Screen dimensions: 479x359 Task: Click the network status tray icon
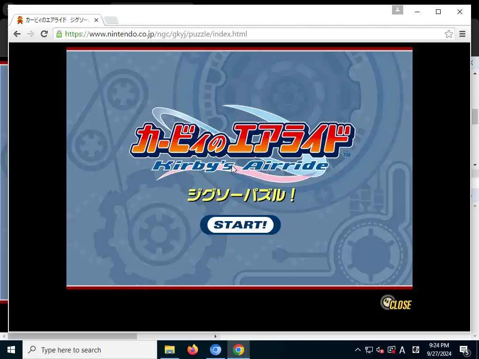click(369, 350)
